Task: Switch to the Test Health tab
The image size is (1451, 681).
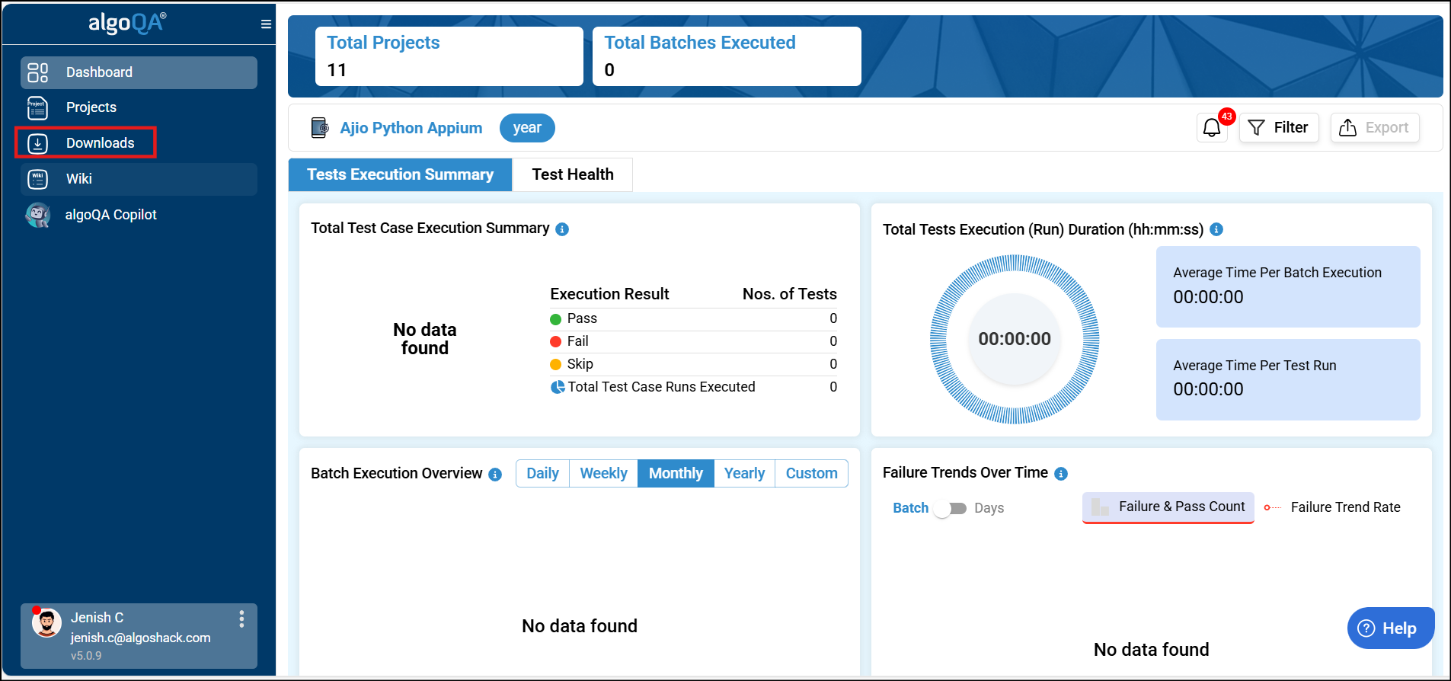Action: [573, 174]
